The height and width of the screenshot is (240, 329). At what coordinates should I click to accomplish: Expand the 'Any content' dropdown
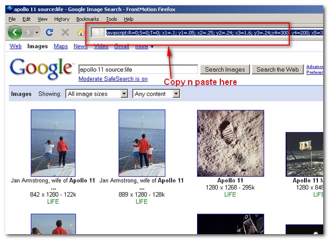coord(156,94)
